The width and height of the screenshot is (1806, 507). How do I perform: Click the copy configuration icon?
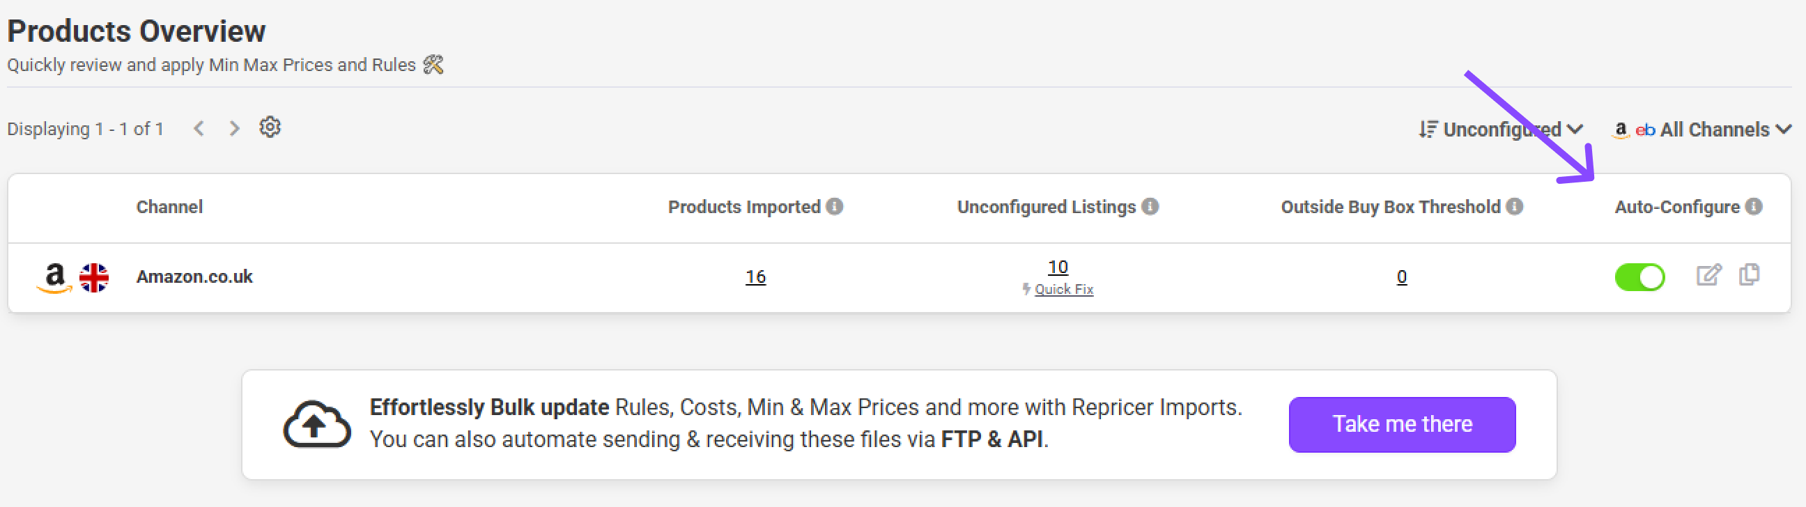point(1749,275)
